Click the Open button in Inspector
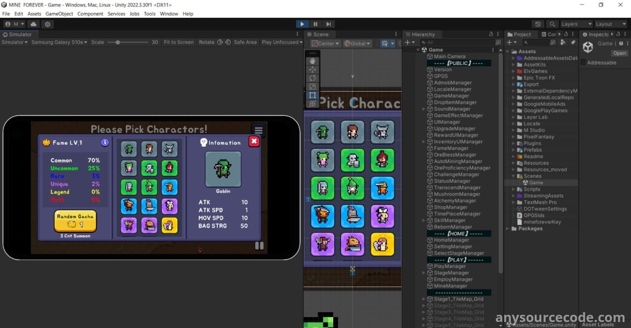 pyautogui.click(x=619, y=53)
